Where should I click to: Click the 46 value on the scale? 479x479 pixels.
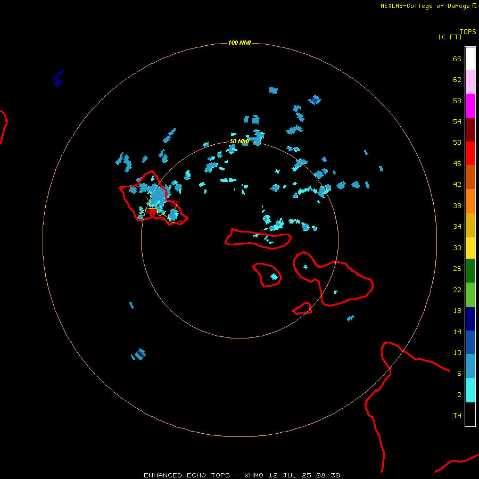(x=457, y=163)
